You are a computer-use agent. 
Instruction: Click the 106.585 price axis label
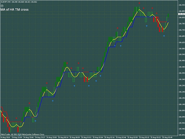(182, 49)
